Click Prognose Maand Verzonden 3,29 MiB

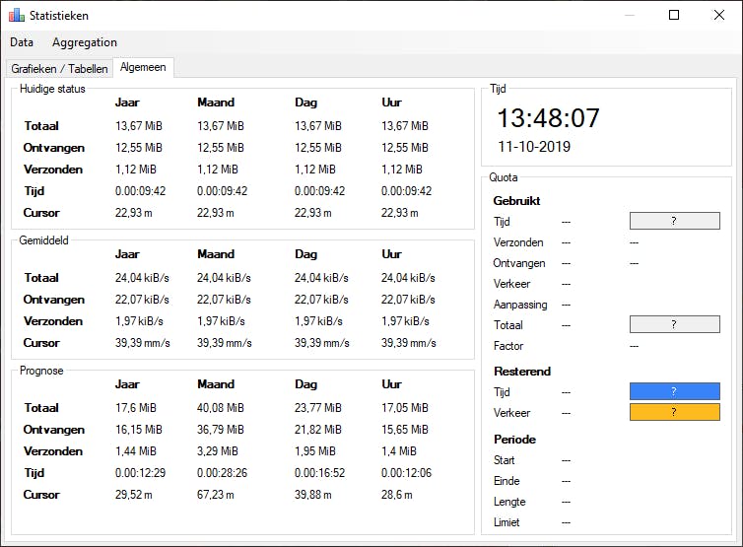tap(218, 451)
